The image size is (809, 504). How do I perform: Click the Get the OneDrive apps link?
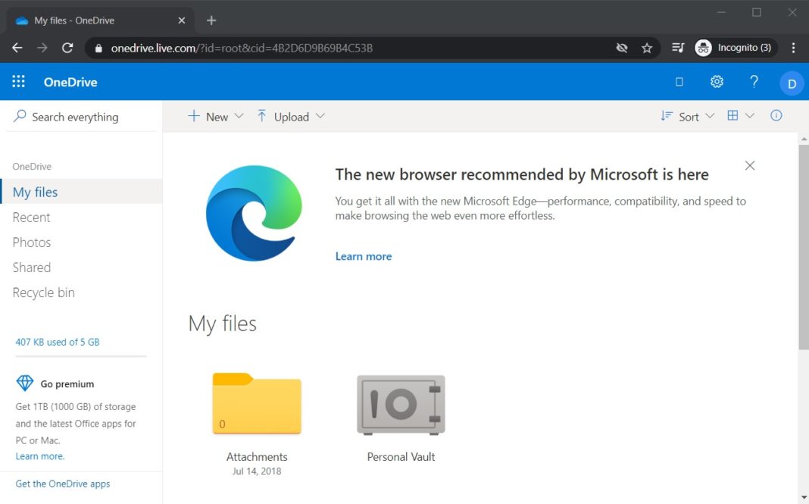click(61, 483)
